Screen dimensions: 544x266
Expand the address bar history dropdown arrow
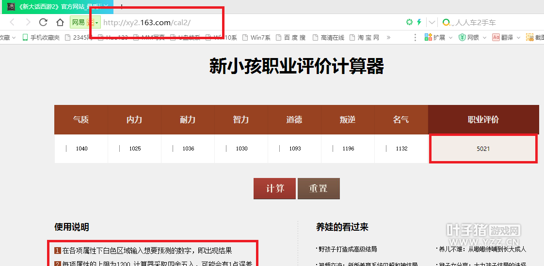[x=432, y=22]
